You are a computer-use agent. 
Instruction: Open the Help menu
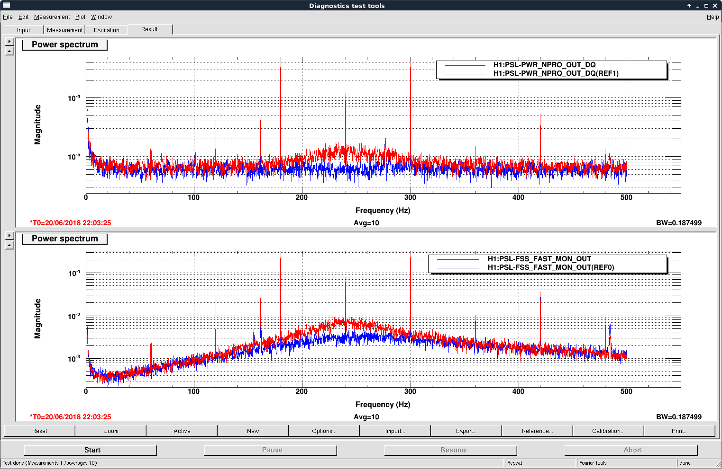[713, 17]
